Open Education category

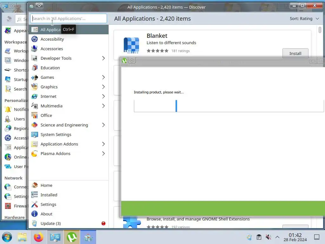tap(69, 68)
